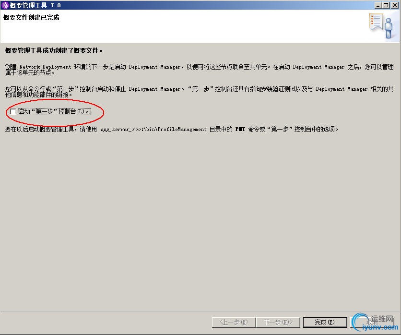Click the 取消 cancel button

(x=372, y=322)
